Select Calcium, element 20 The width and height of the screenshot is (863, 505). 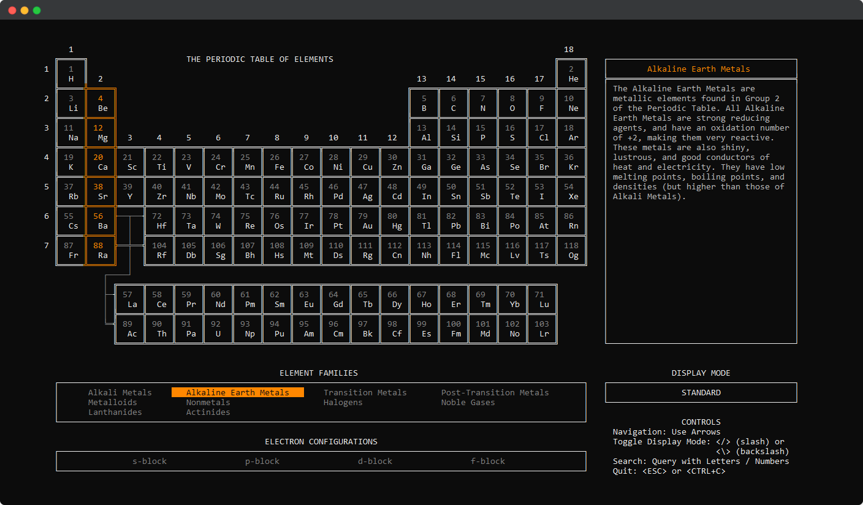click(100, 162)
